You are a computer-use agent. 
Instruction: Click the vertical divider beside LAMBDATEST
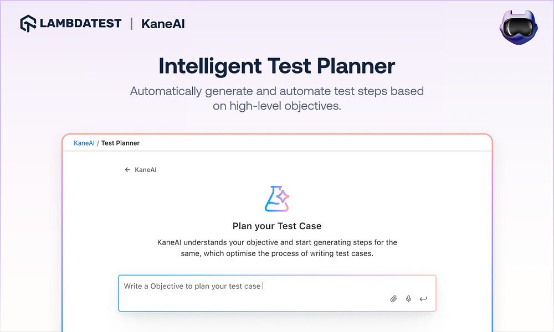pos(132,24)
